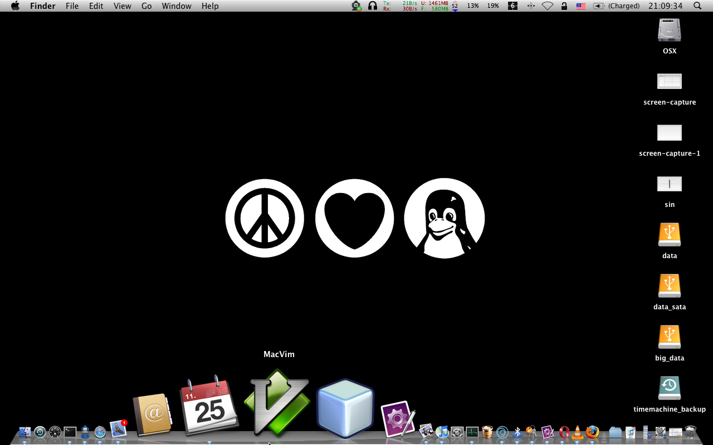Open Spotlight search magnifier
Viewport: 713px width, 445px height.
click(697, 6)
